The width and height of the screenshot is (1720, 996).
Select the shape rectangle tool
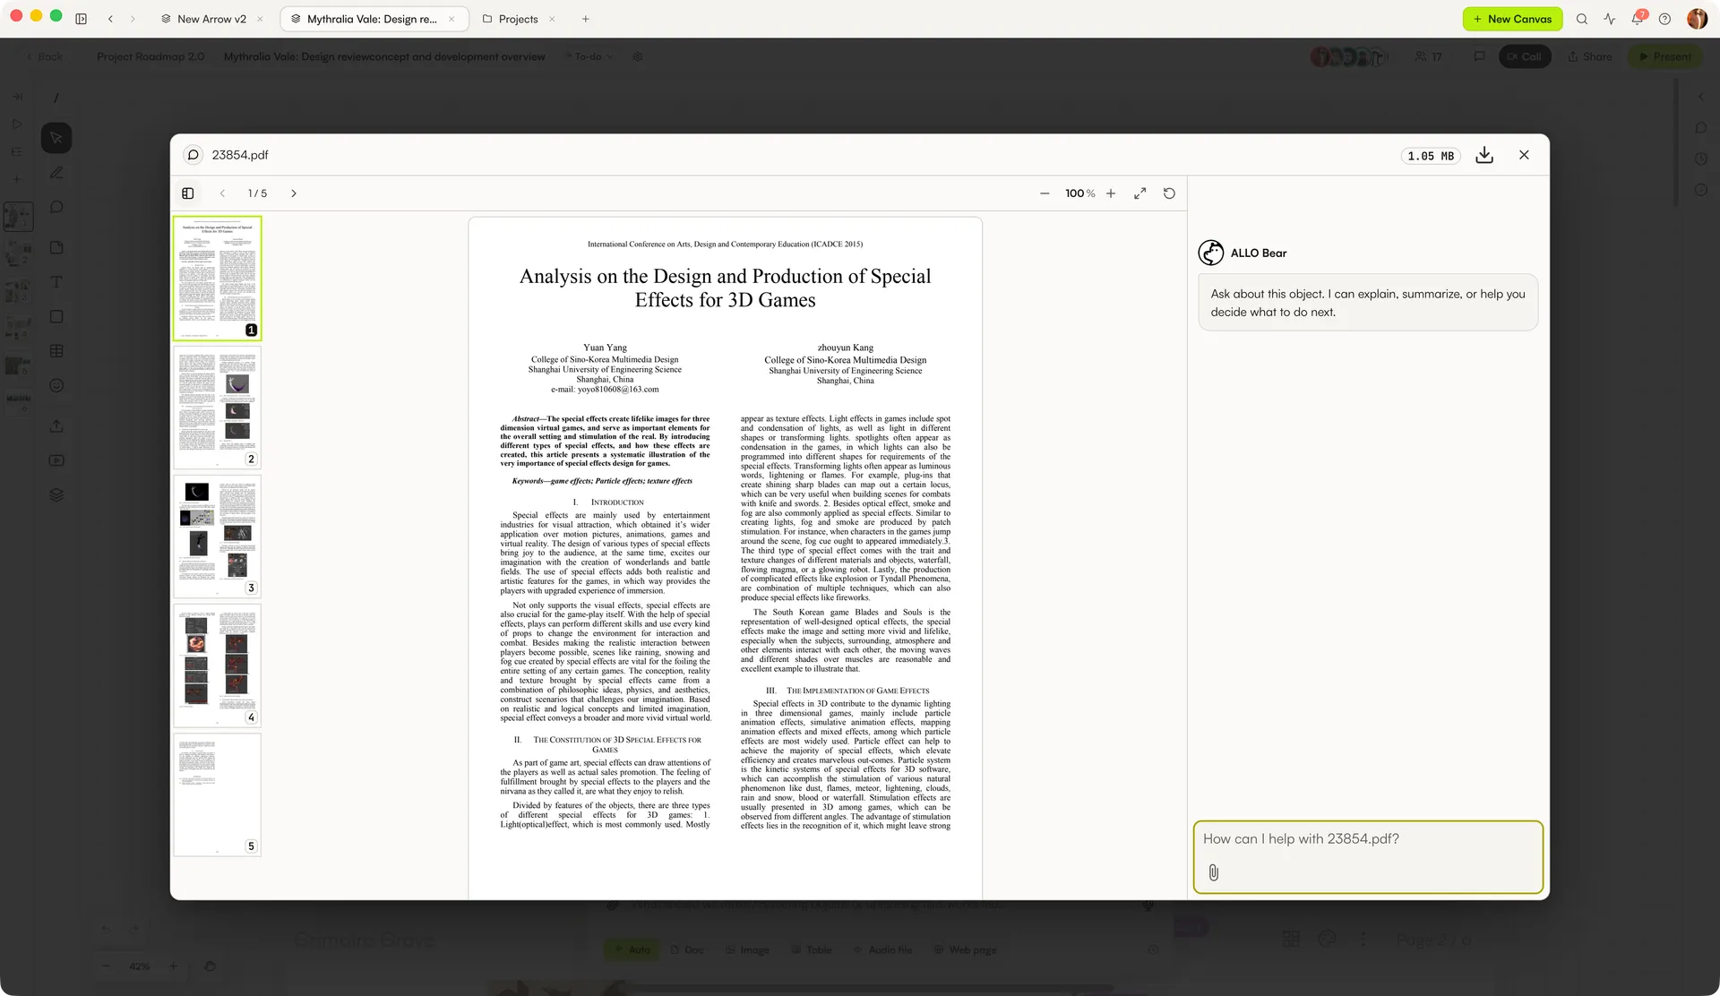56,316
